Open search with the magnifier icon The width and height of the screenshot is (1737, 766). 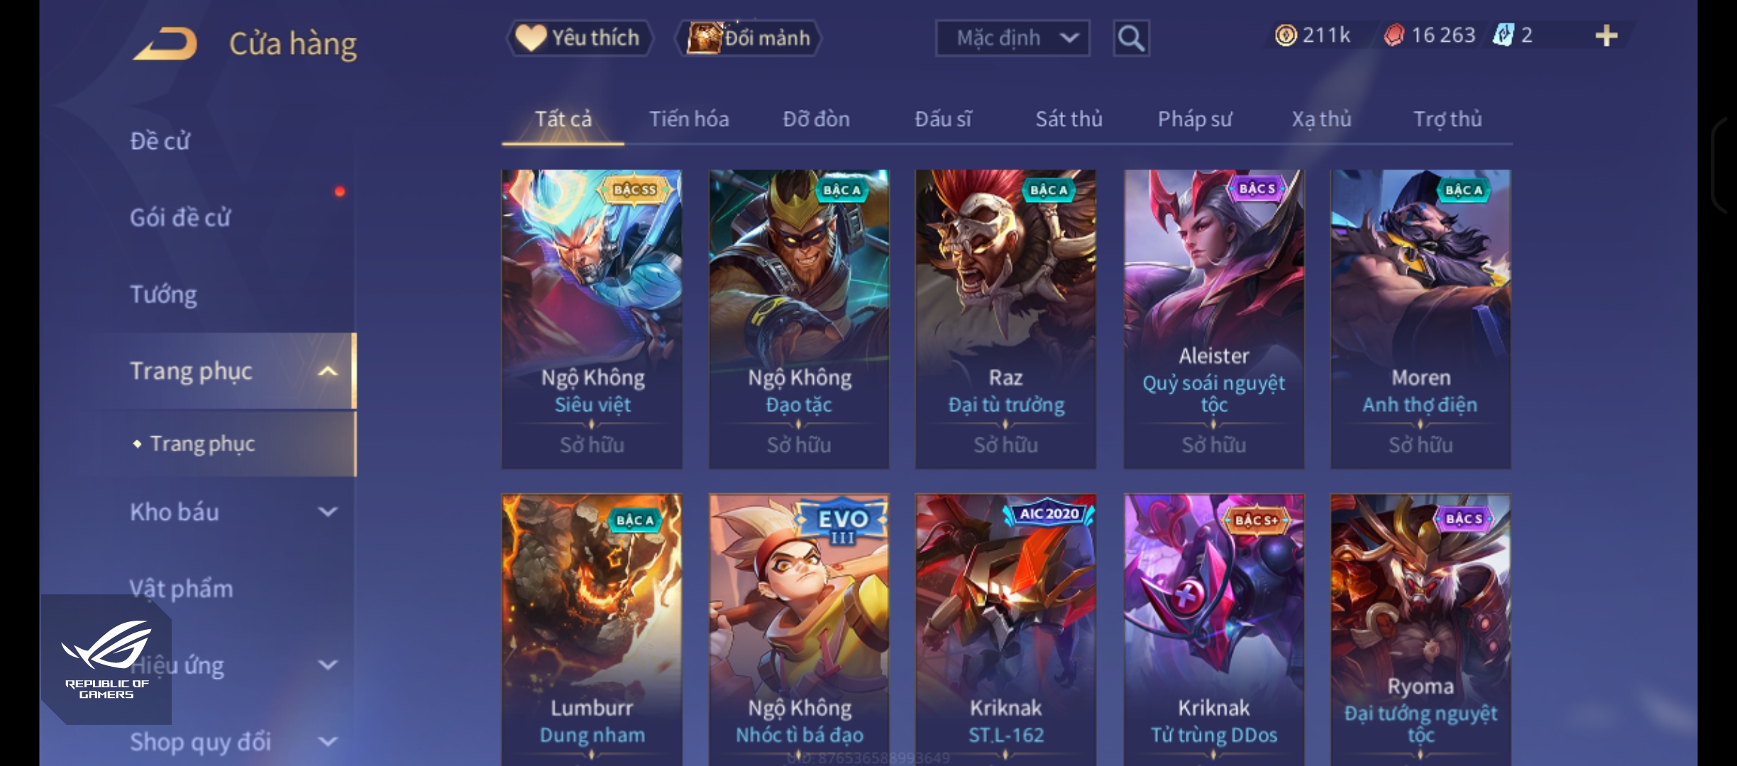(1131, 38)
